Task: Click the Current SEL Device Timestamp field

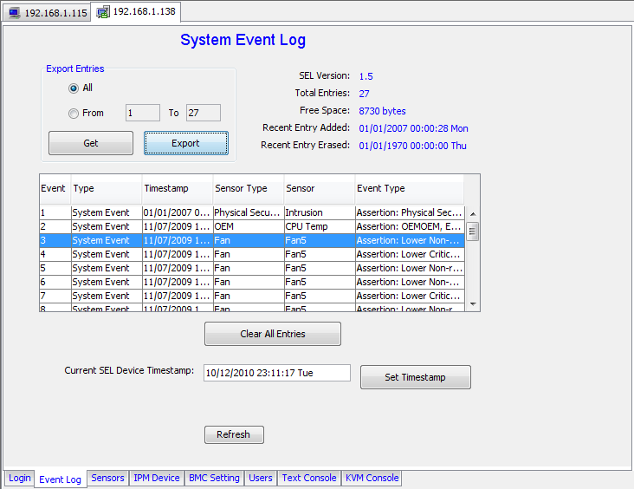Action: 276,373
